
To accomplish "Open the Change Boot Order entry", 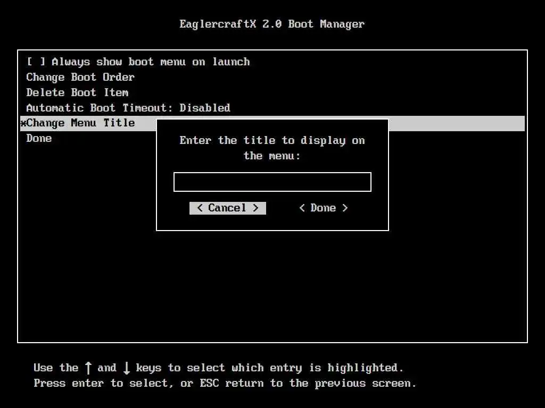I will (80, 77).
